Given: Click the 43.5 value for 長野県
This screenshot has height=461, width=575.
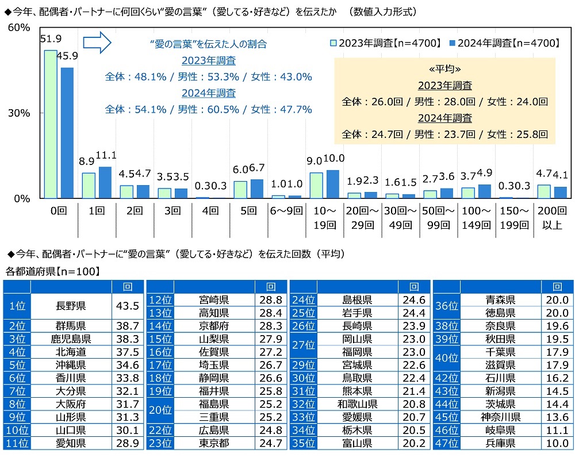Looking at the screenshot, I should [126, 306].
